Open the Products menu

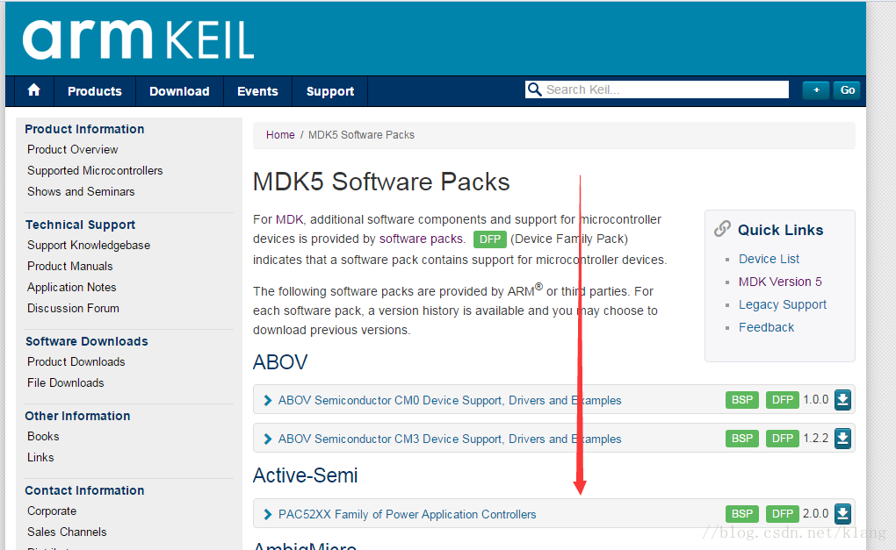[x=95, y=91]
